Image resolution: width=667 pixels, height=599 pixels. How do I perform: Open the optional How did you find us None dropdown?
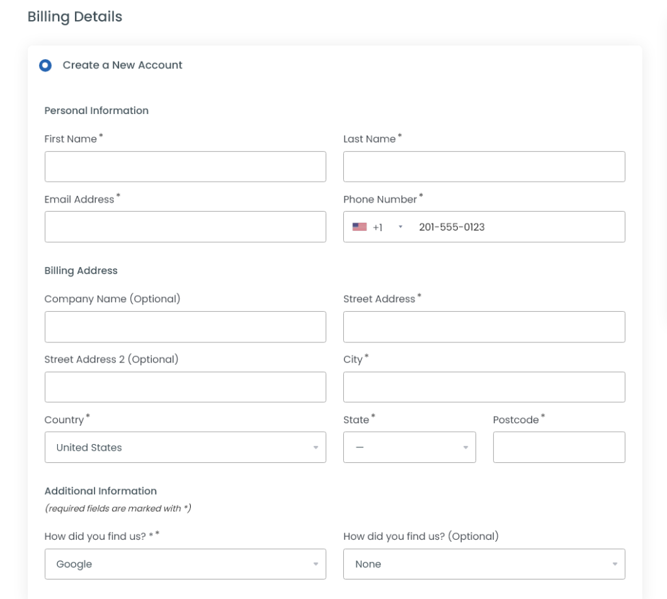pos(484,564)
